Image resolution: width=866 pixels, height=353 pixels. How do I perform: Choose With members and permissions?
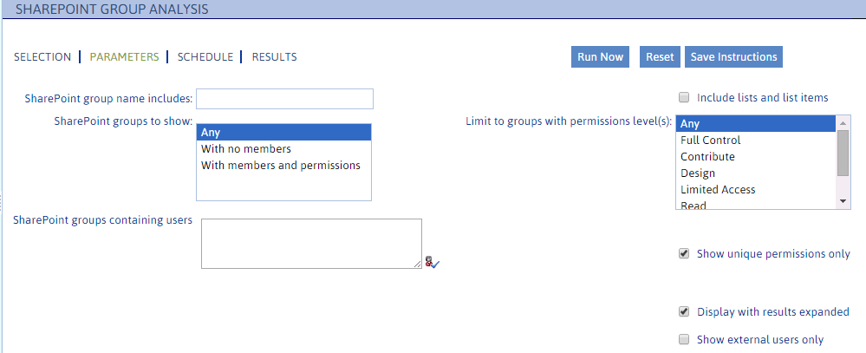[280, 165]
